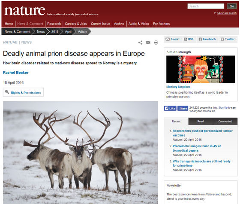The width and height of the screenshot is (240, 204).
Task: Click the Facebook Share button
Action: pos(183,108)
